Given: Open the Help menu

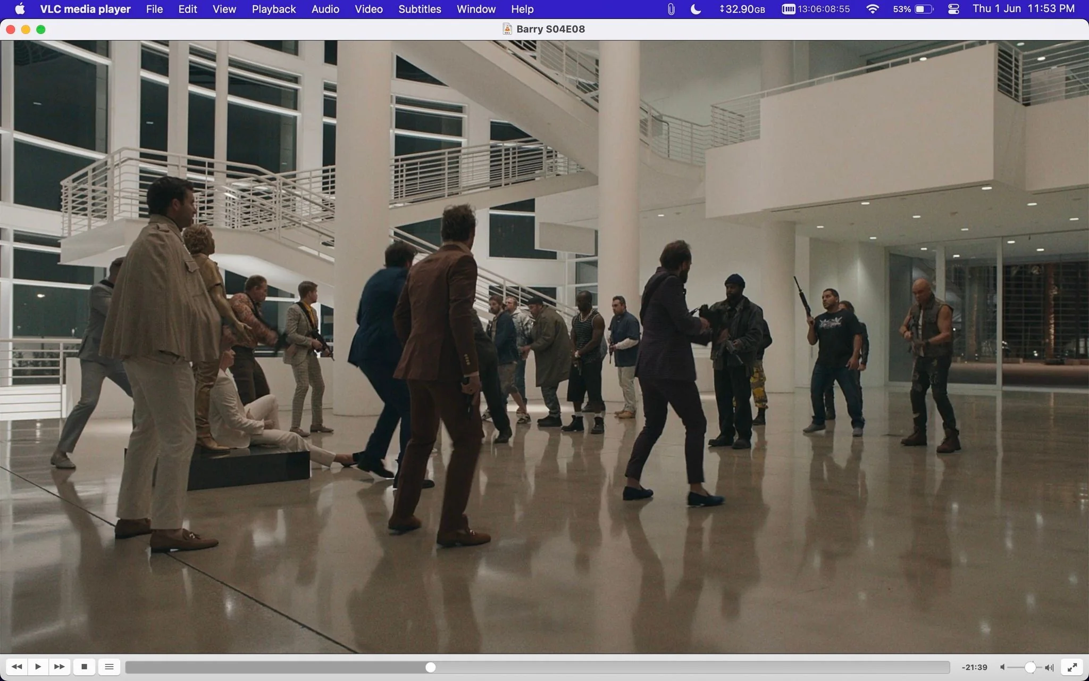Looking at the screenshot, I should [522, 9].
